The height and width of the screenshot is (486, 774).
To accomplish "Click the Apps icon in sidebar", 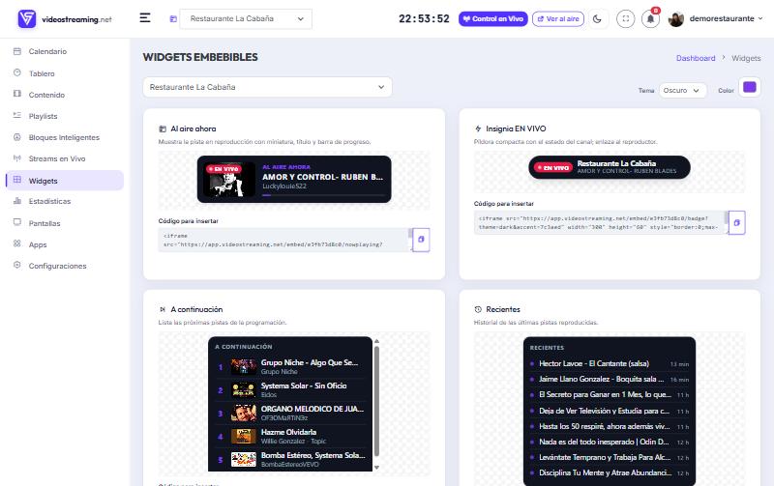I will [17, 243].
